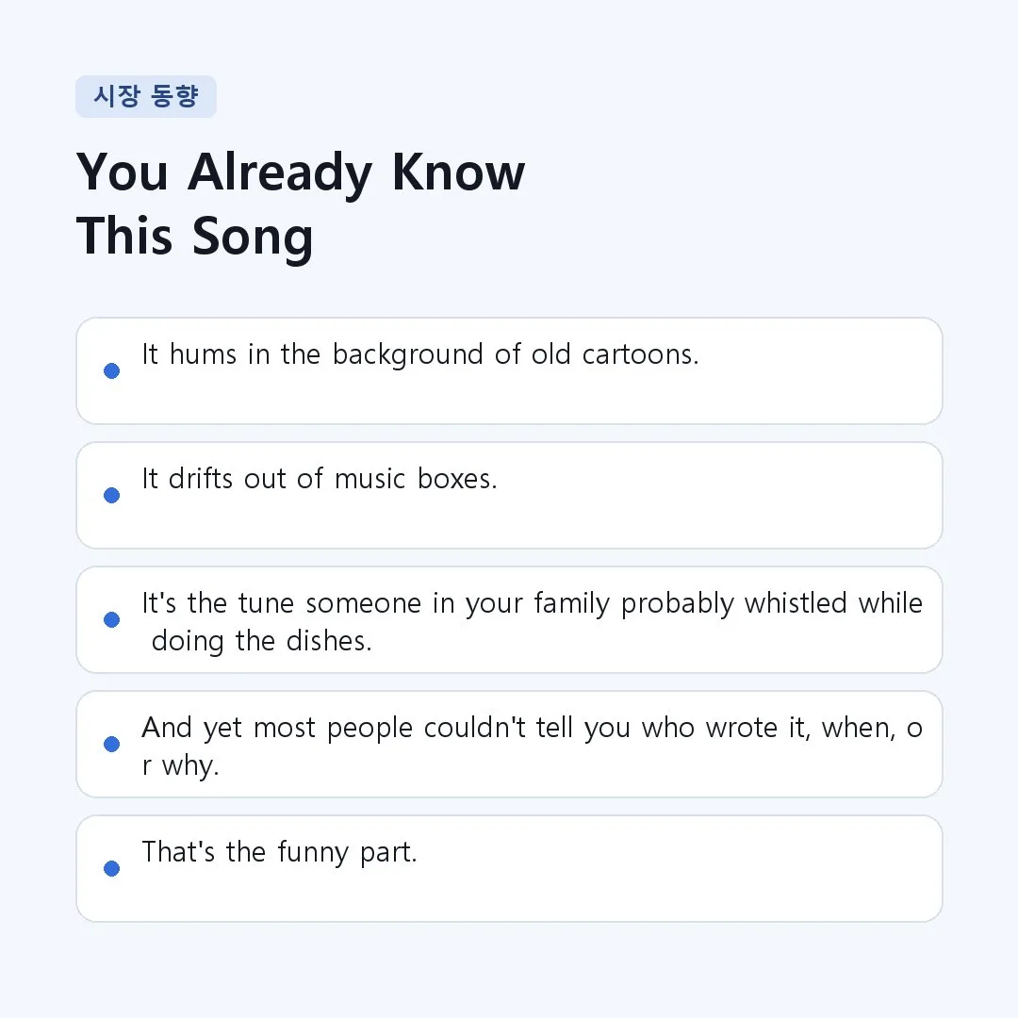Click the wrapped fragment 'r why.'
This screenshot has width=1018, height=1018.
point(180,766)
